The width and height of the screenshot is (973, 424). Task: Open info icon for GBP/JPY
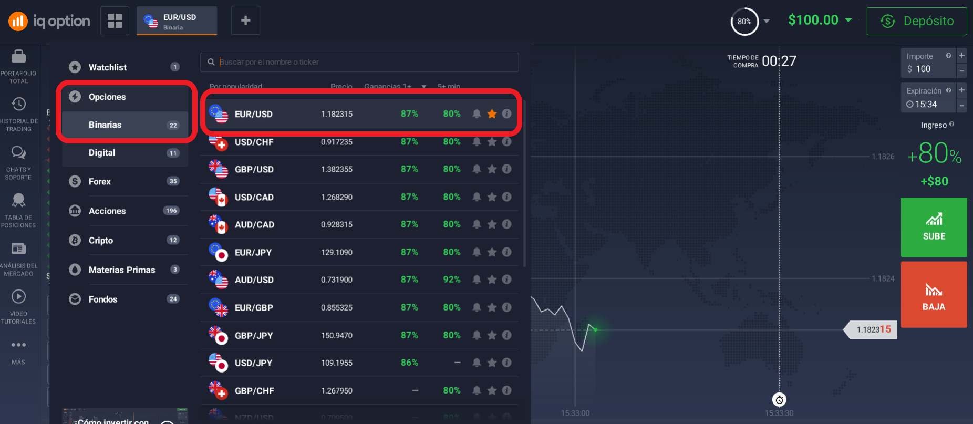point(506,335)
